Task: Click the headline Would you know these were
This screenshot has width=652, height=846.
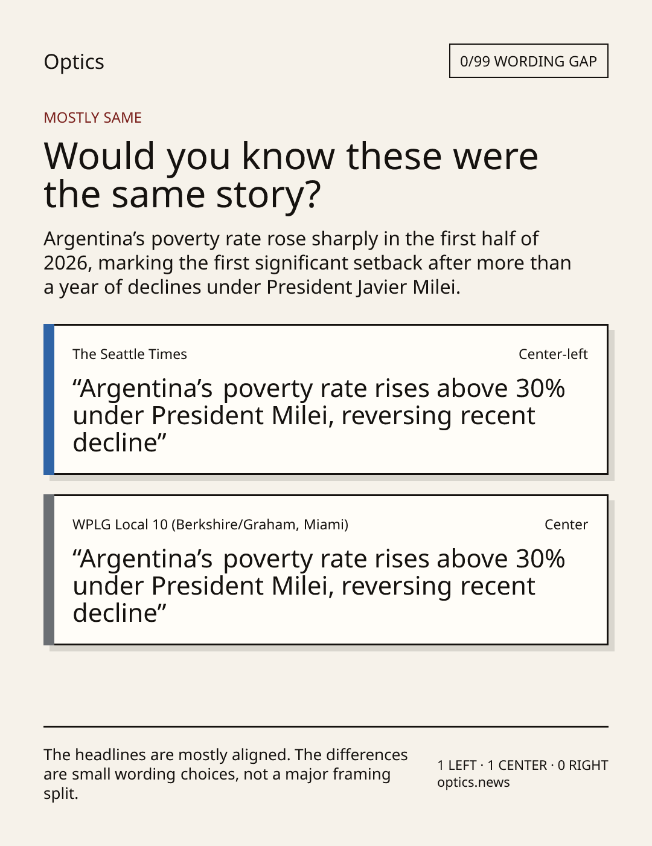Action: pyautogui.click(x=291, y=156)
